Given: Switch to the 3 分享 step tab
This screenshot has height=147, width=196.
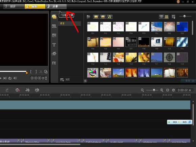Looking at the screenshot, I should [x=56, y=6].
